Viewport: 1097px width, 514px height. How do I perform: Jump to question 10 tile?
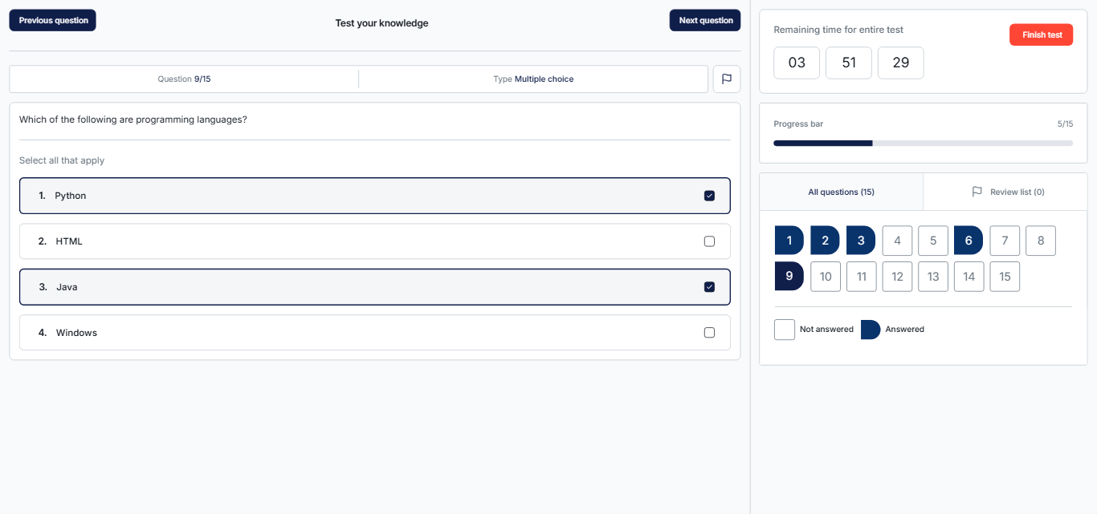click(x=826, y=277)
